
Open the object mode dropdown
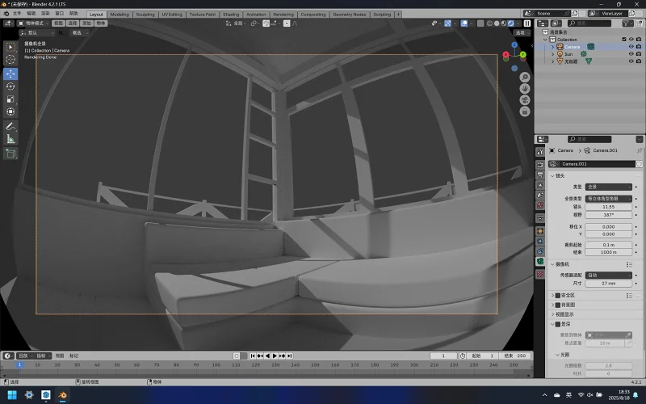[32, 23]
